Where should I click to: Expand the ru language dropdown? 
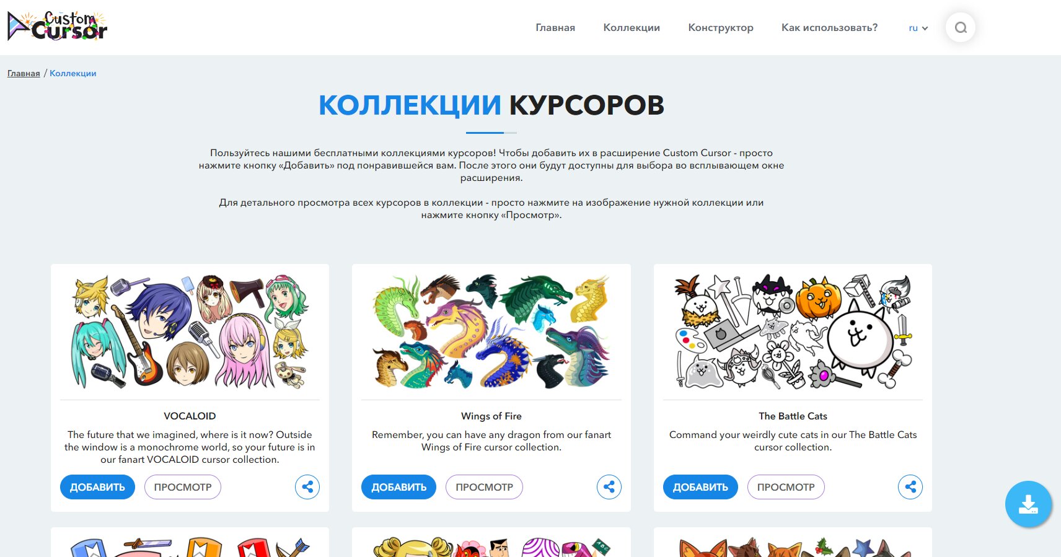[918, 28]
